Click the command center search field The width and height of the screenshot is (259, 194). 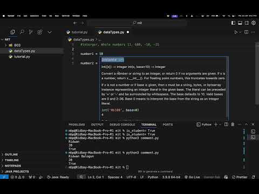(137, 23)
